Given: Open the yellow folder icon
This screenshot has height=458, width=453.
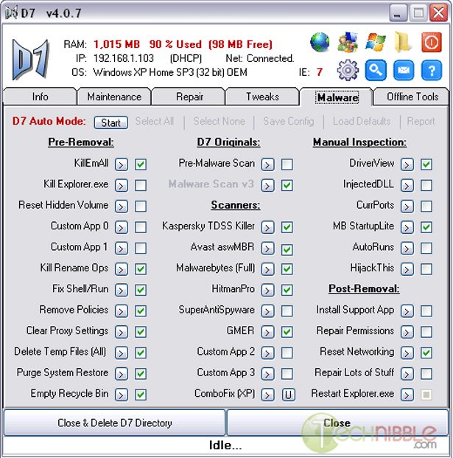Looking at the screenshot, I should 403,43.
